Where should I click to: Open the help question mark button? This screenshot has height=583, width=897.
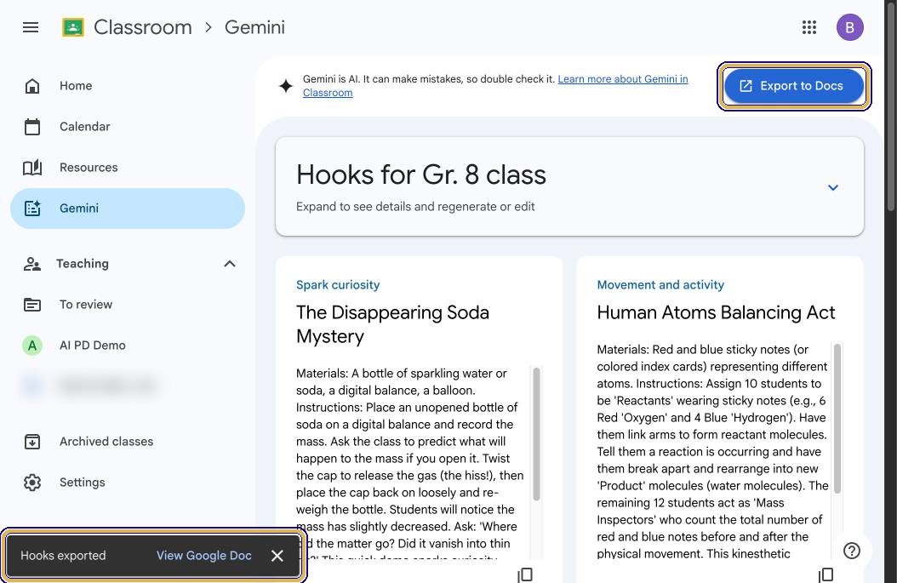point(852,551)
